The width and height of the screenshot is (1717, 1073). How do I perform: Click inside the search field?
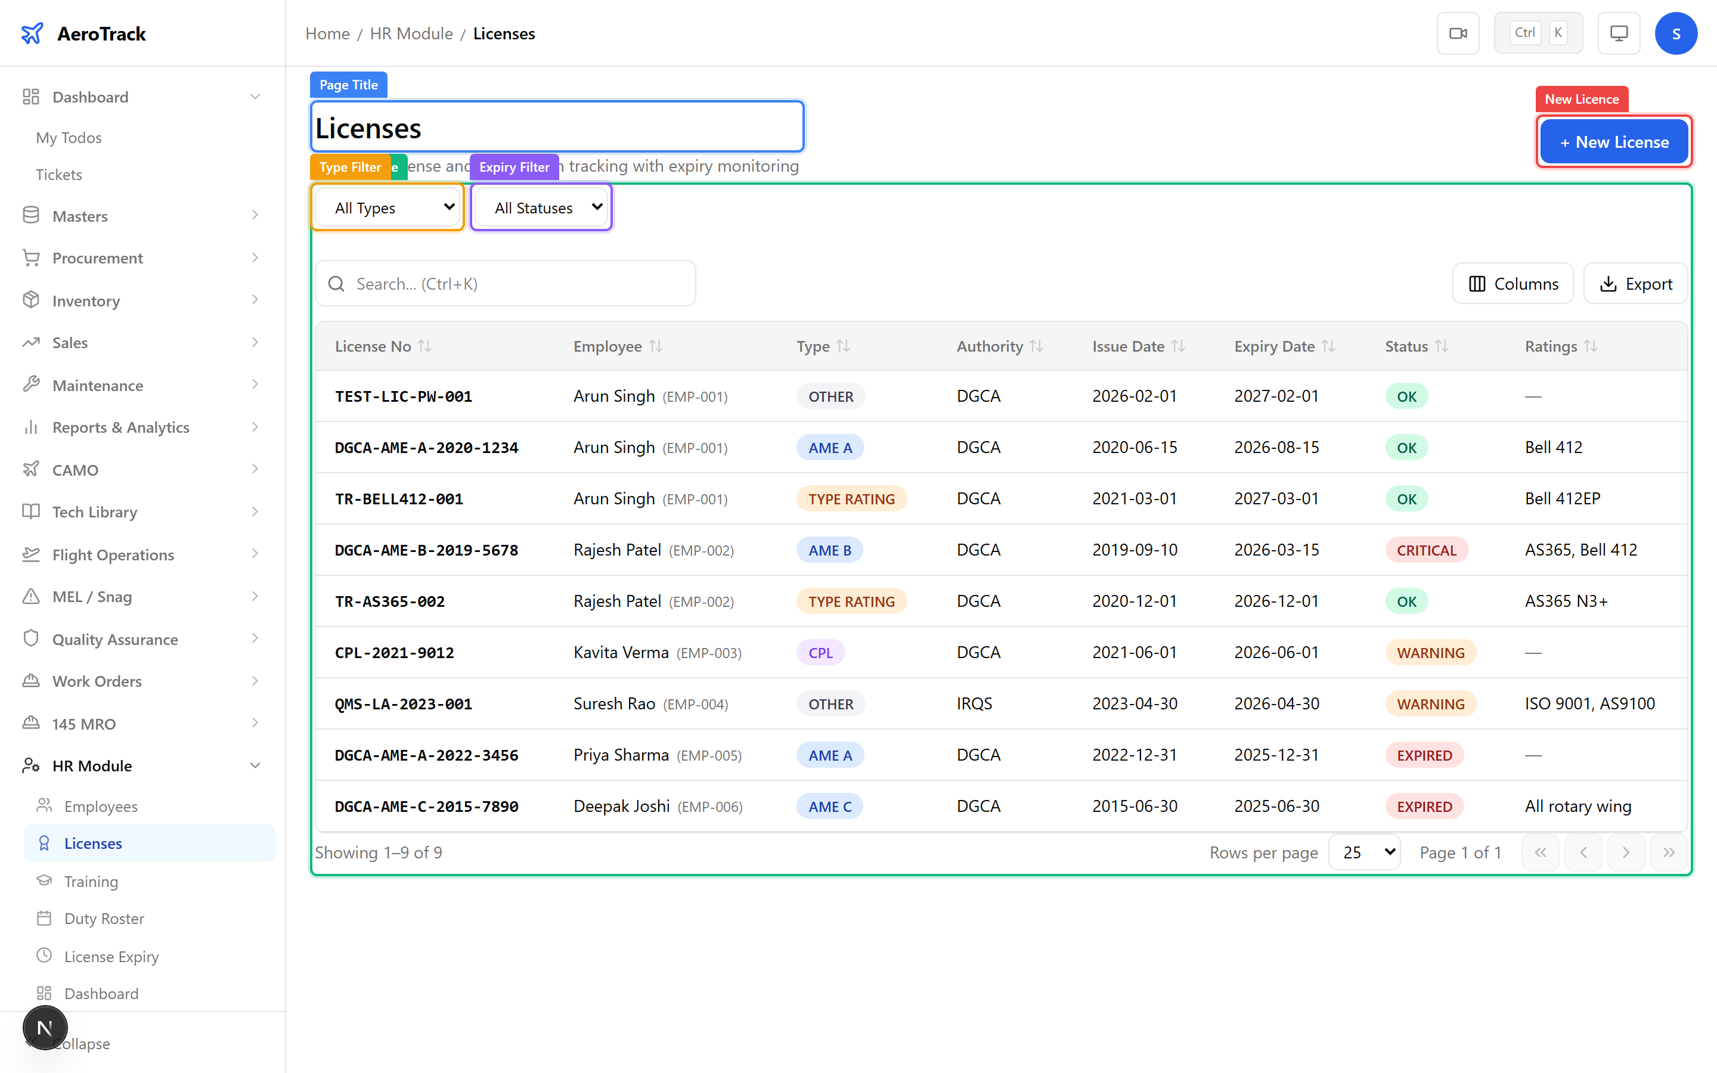505,283
